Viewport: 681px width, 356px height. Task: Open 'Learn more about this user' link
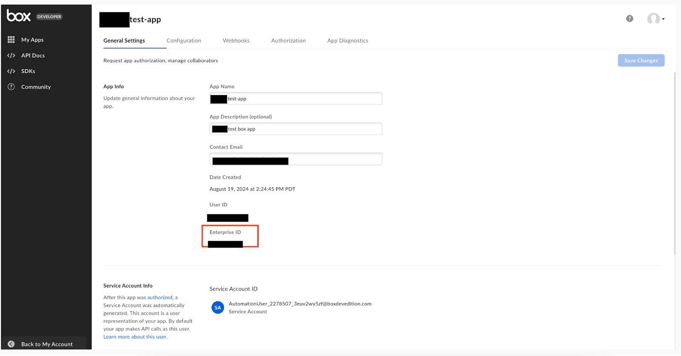pyautogui.click(x=135, y=337)
